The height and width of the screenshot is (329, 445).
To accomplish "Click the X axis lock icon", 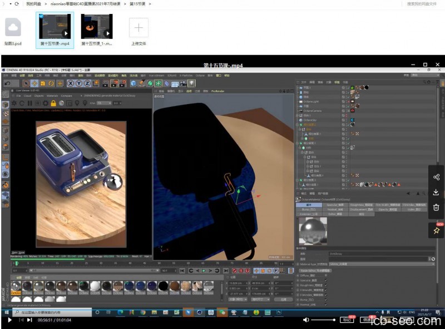I will click(71, 84).
